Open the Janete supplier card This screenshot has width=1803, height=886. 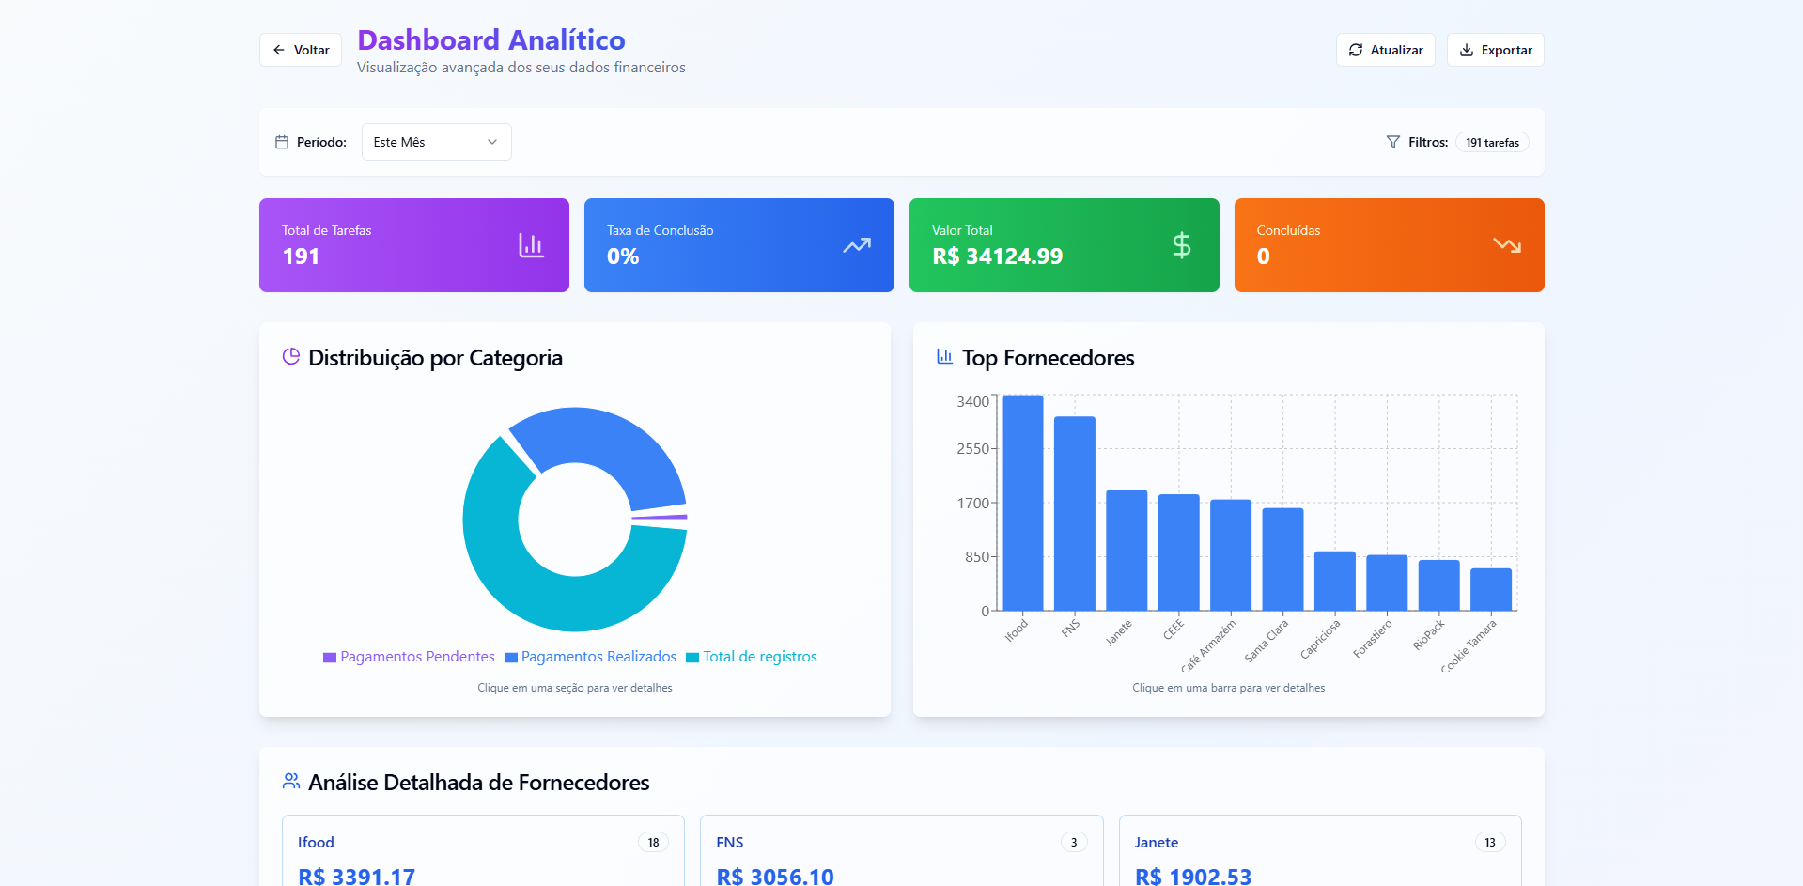click(x=1320, y=850)
